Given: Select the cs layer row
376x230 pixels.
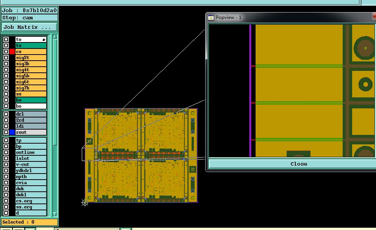Looking at the screenshot, I should tap(31, 52).
